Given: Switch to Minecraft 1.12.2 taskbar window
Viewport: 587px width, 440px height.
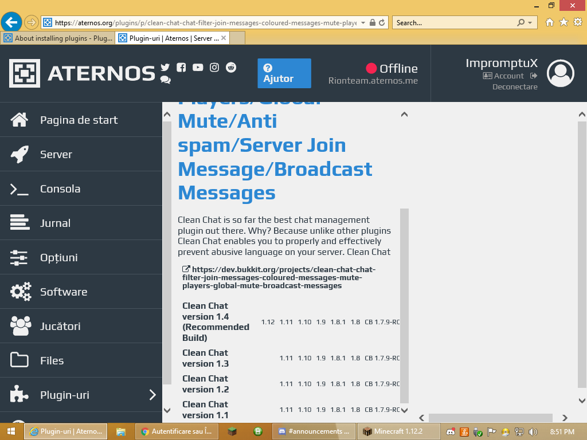Looking at the screenshot, I should pos(398,431).
